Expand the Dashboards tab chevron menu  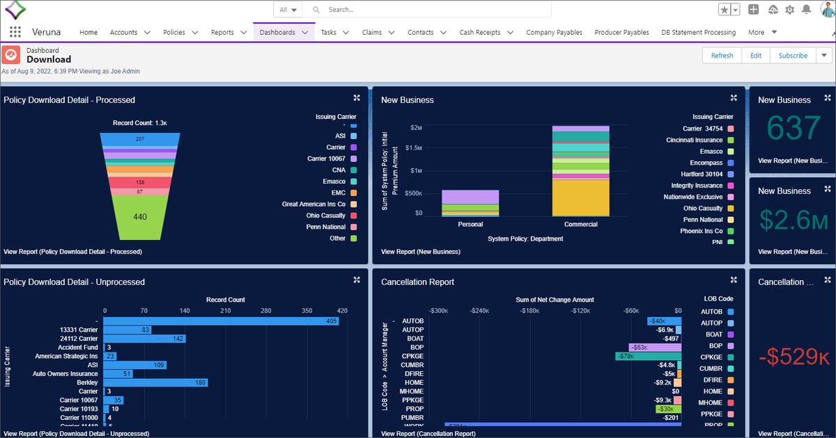pyautogui.click(x=305, y=32)
